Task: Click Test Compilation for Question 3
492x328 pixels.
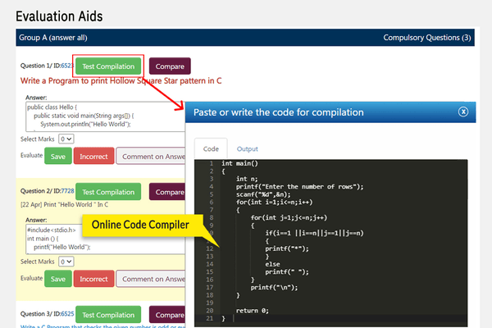Action: coord(109,313)
